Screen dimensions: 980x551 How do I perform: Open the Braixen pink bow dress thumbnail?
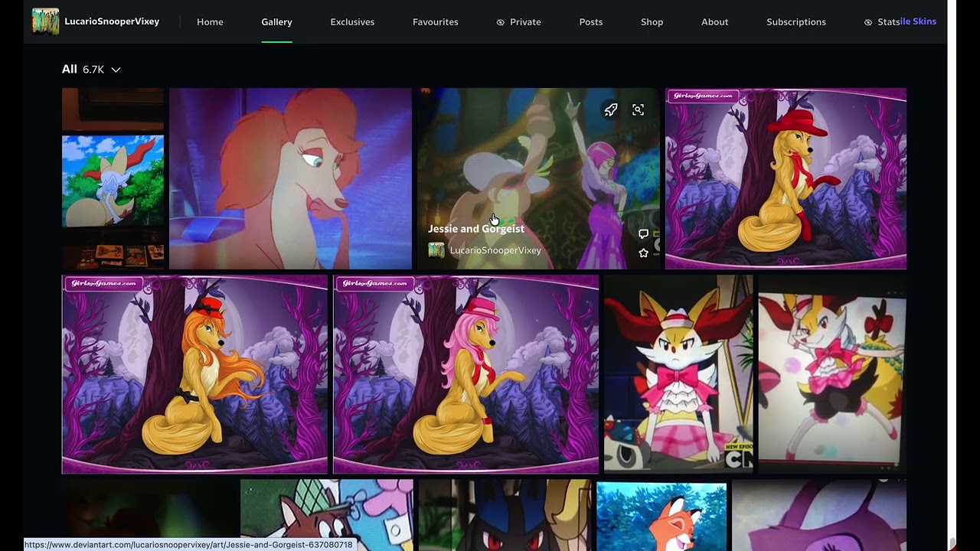point(678,374)
